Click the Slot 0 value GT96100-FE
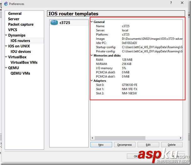Screen dimensions: 191x165 (130, 85)
